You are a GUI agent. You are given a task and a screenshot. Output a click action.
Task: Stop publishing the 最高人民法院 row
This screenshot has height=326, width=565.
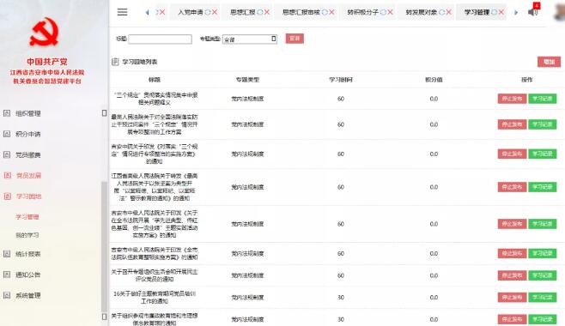tap(512, 124)
